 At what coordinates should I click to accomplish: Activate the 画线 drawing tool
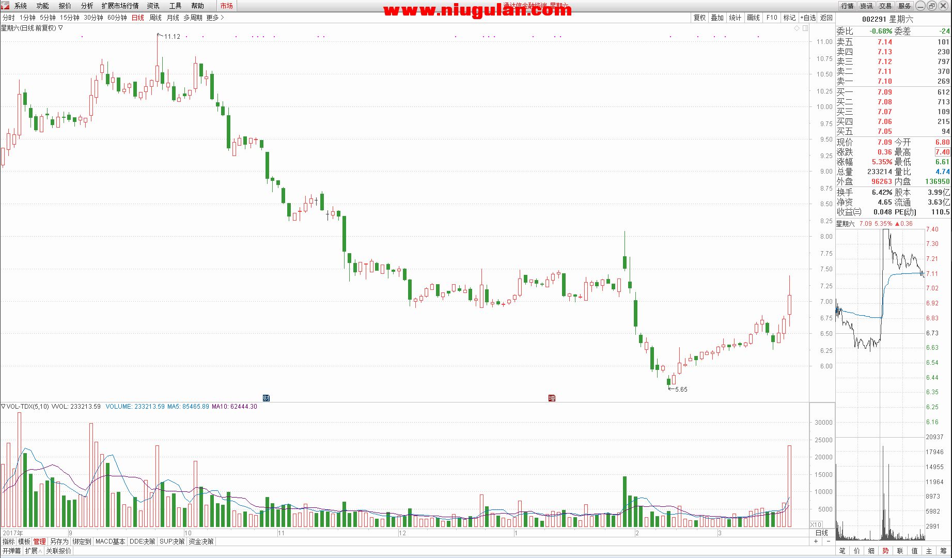coord(754,18)
